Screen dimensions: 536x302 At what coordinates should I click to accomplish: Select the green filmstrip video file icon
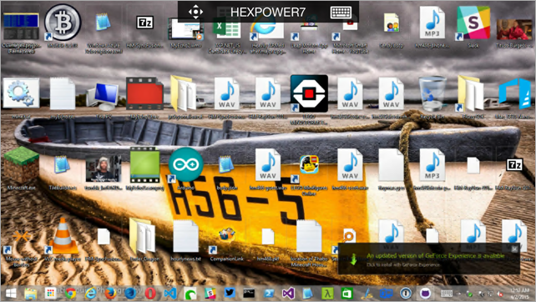[x=144, y=165]
